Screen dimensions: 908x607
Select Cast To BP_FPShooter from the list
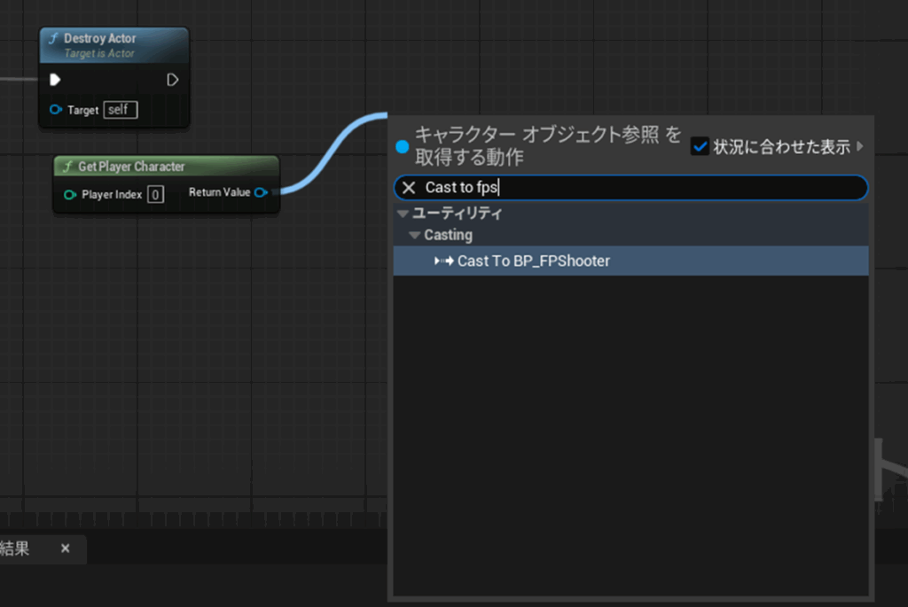[533, 261]
